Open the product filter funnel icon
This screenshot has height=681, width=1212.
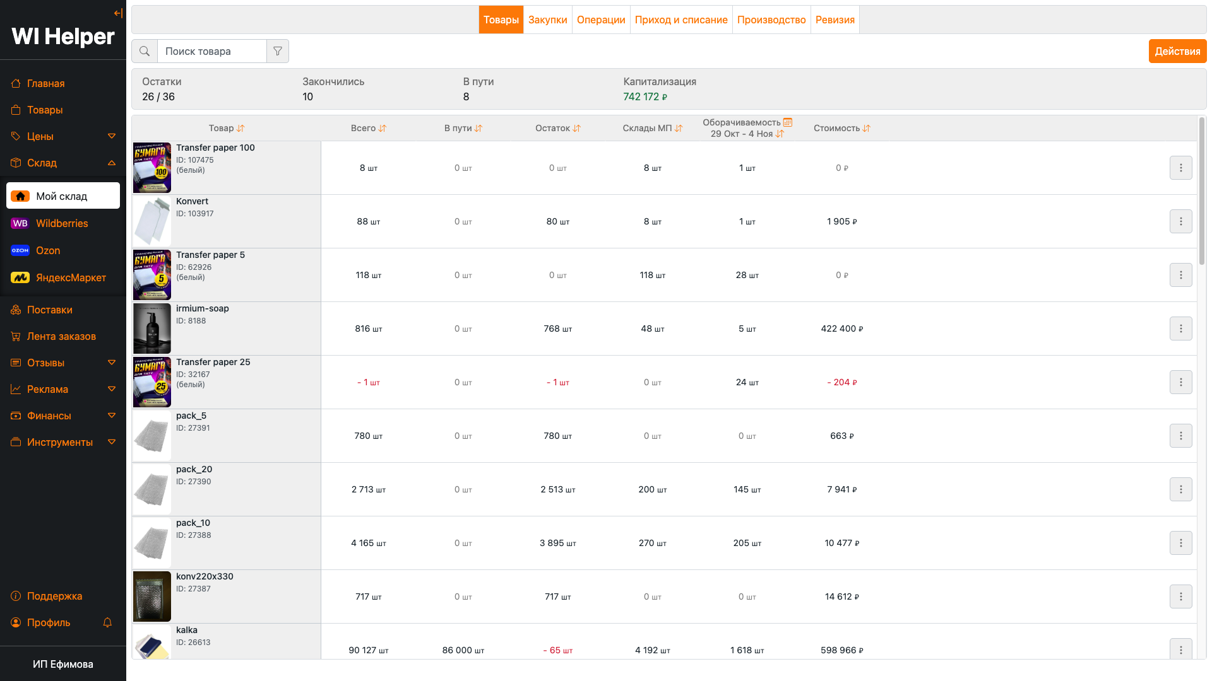278,51
